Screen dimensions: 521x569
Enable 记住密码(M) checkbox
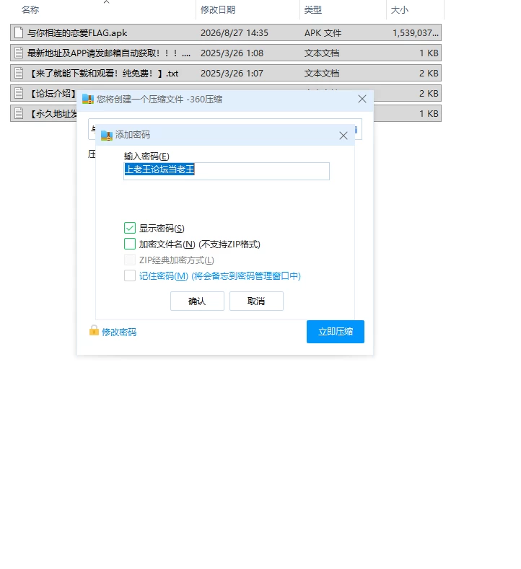point(130,275)
